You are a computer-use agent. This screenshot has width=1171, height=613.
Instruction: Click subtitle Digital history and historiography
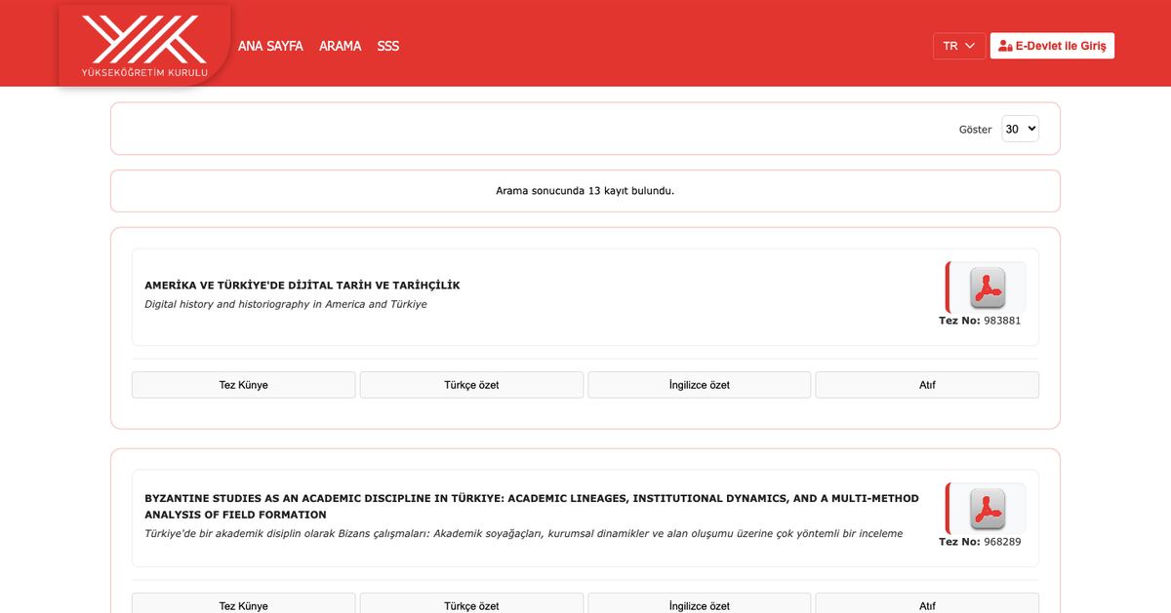click(286, 304)
